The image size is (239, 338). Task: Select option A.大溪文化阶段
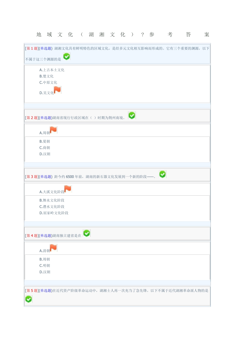tap(52, 192)
